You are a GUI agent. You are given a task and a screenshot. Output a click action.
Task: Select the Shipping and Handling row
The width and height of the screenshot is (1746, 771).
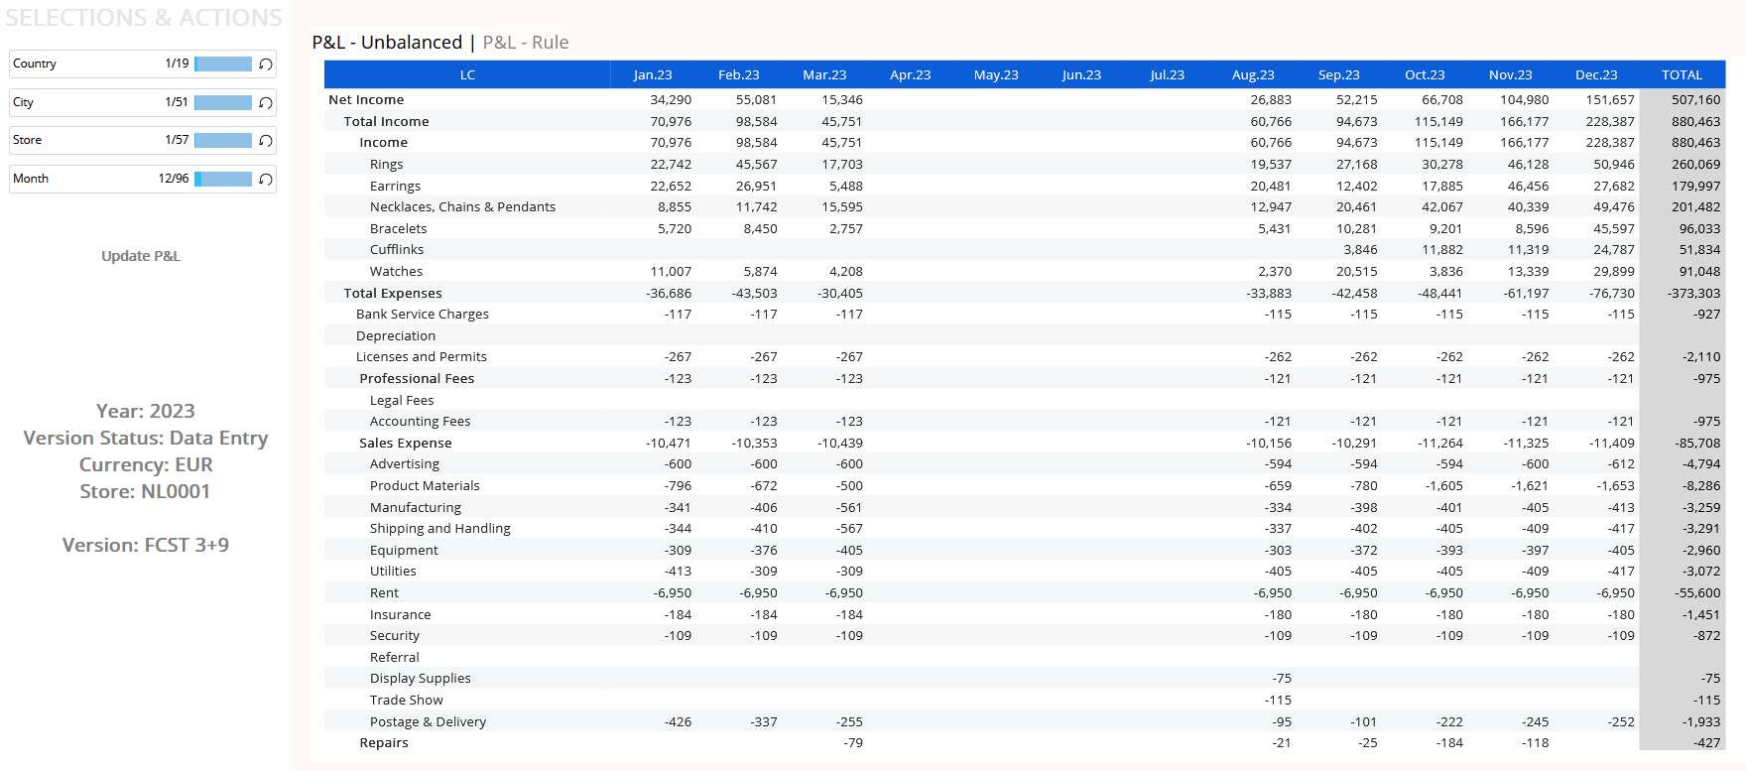[x=439, y=529]
